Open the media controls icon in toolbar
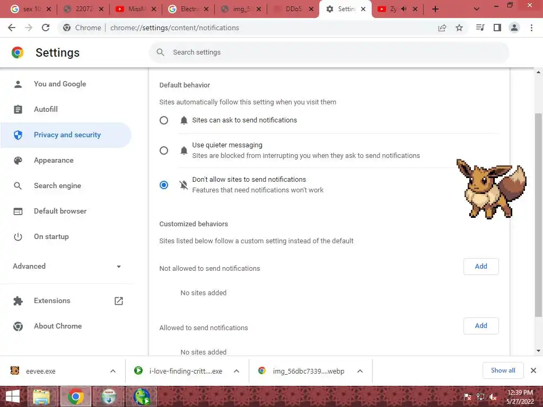 (x=480, y=28)
